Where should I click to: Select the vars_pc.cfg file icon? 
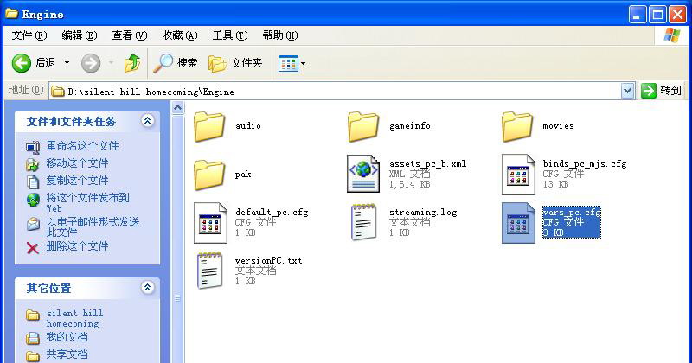coord(518,223)
